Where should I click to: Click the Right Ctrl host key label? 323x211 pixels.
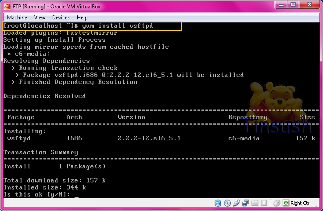(x=300, y=203)
